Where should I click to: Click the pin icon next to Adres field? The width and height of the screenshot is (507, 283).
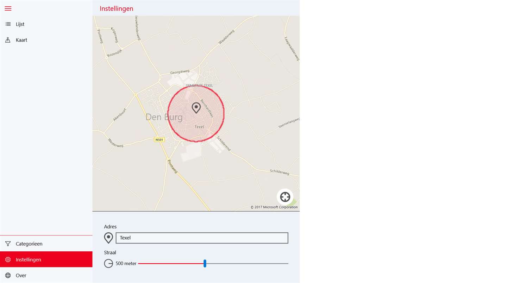coord(108,238)
